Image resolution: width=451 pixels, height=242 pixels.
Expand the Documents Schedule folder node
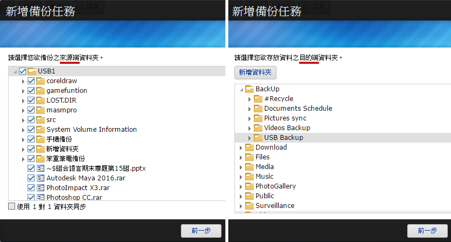click(250, 109)
